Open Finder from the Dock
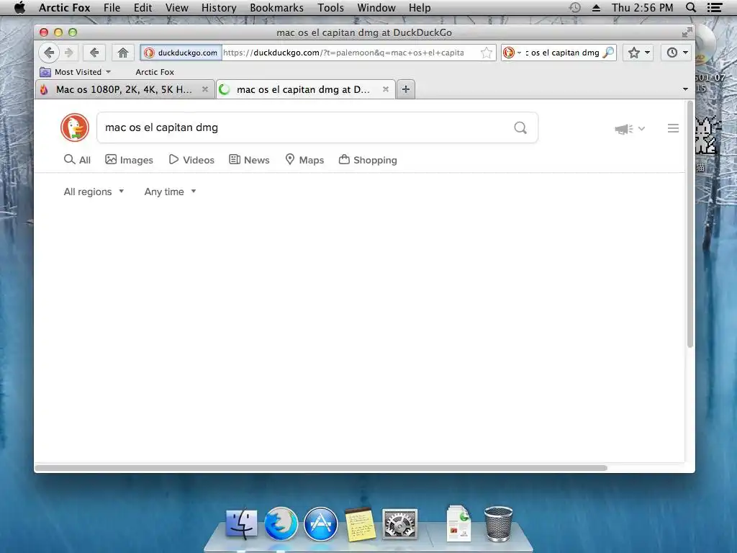Image resolution: width=737 pixels, height=553 pixels. coord(242,523)
